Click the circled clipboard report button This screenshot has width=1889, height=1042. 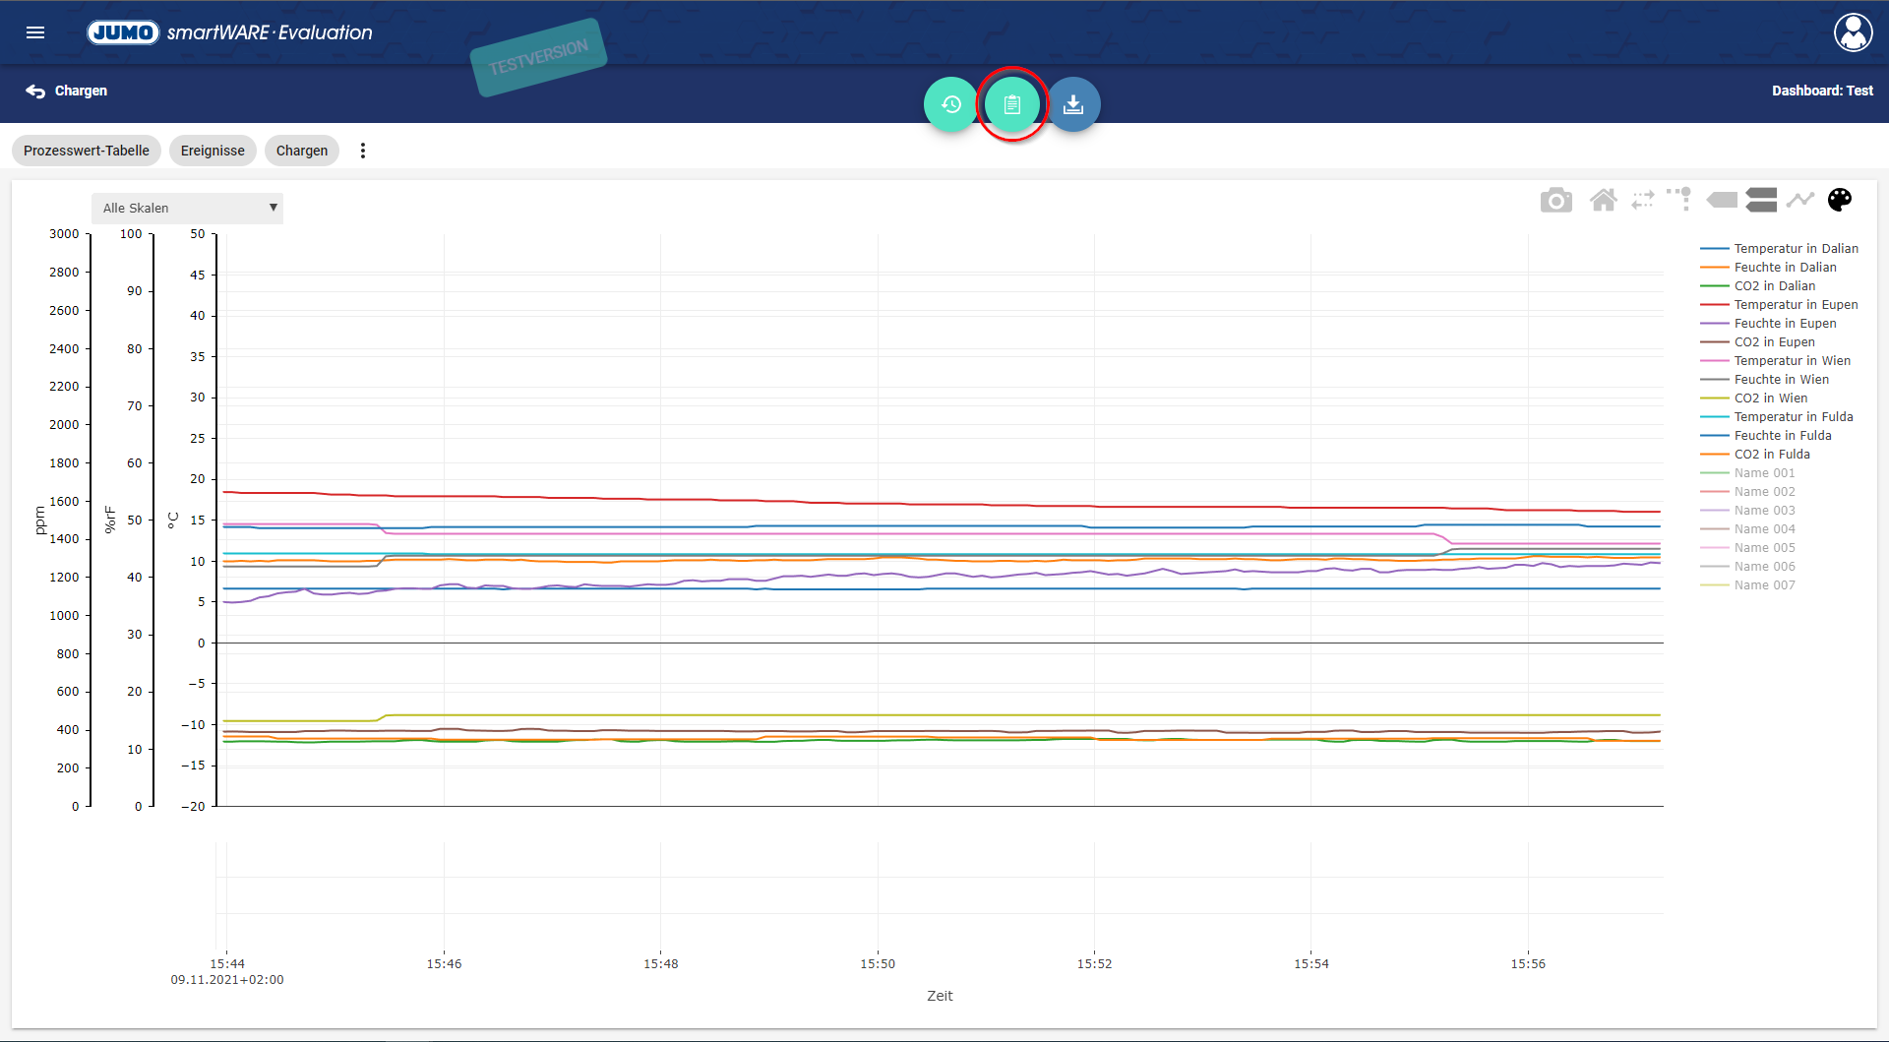[x=1012, y=104]
